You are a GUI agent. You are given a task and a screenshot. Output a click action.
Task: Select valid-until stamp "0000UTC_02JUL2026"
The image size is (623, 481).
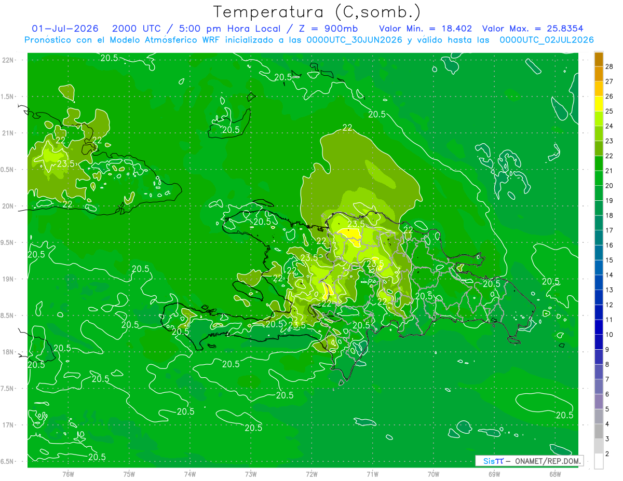(547, 40)
